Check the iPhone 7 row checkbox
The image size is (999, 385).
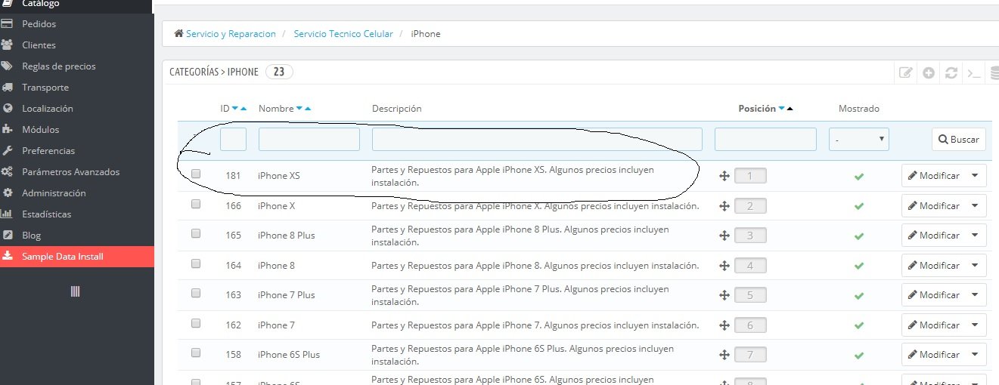click(x=196, y=323)
